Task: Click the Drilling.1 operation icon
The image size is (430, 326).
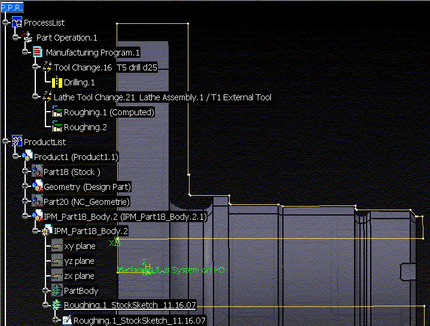Action: [x=57, y=82]
